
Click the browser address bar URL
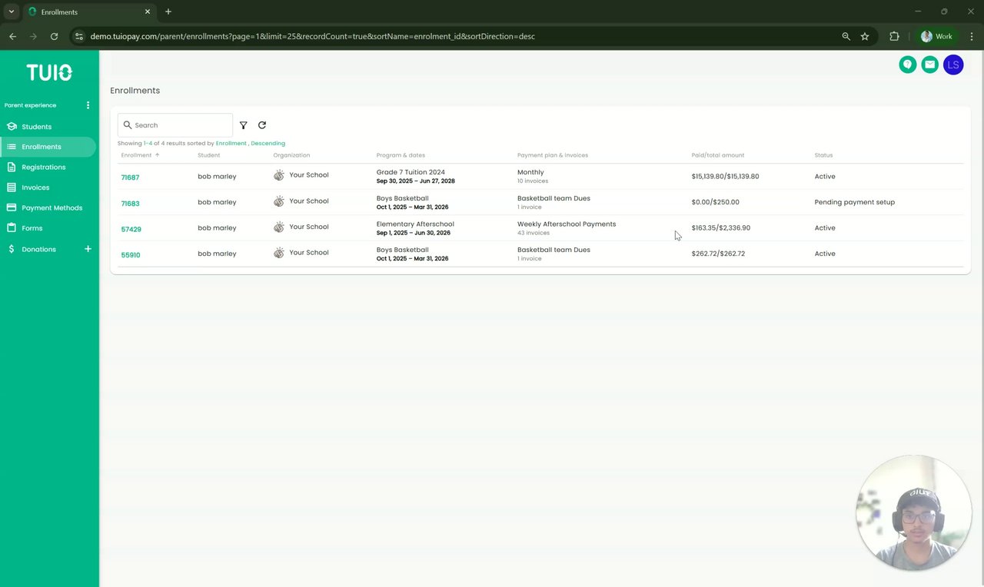312,36
